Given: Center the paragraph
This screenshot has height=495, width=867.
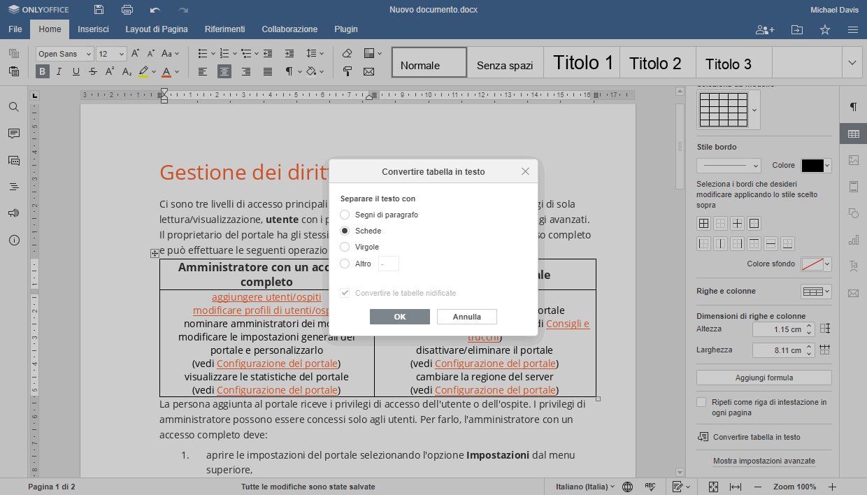Looking at the screenshot, I should 224,71.
